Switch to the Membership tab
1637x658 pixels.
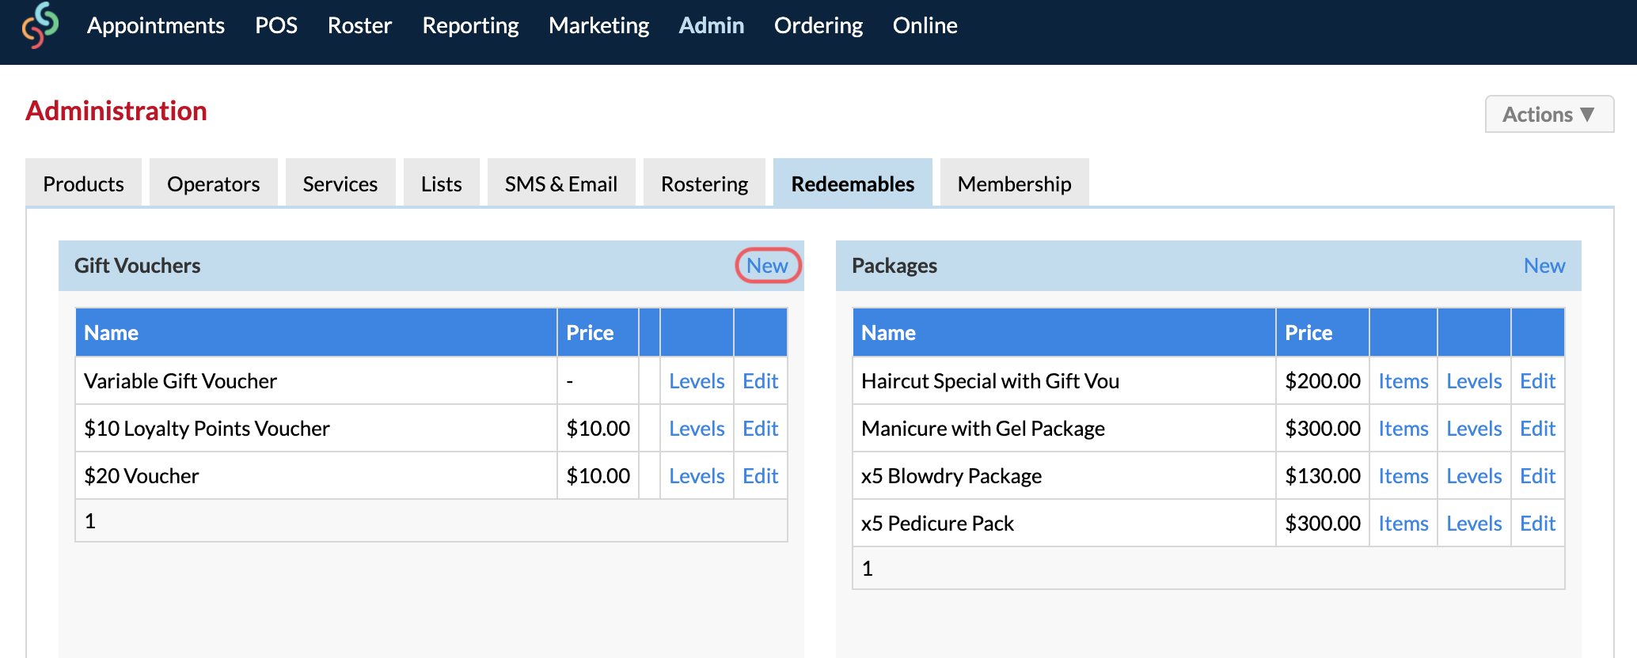(1014, 183)
